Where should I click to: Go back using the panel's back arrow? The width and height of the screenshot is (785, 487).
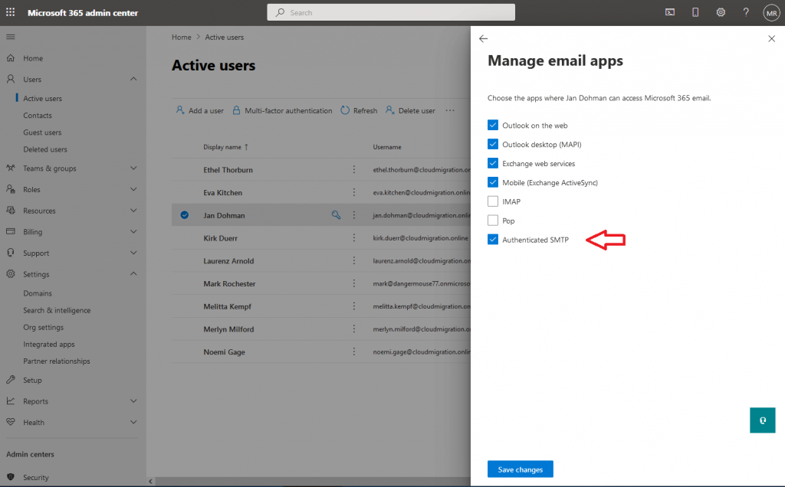point(483,38)
